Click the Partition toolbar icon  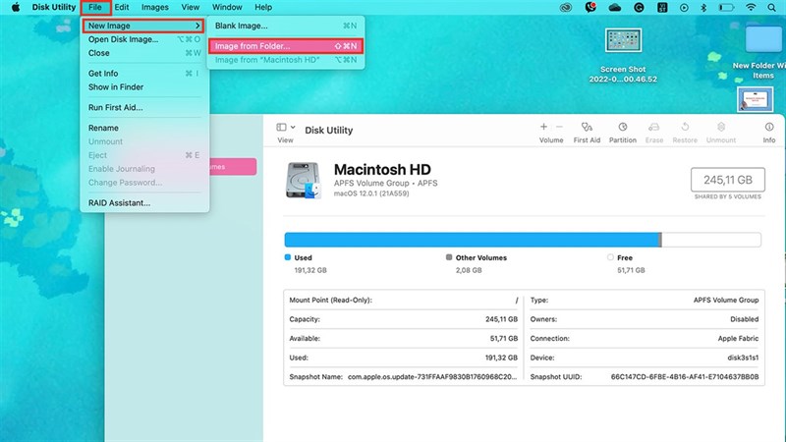[623, 127]
